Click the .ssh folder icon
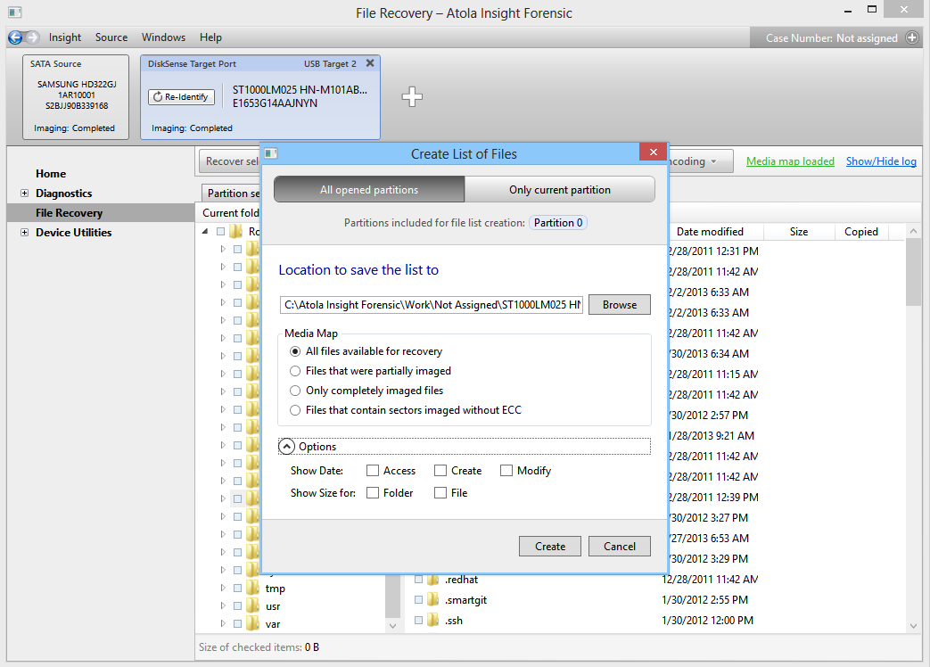 click(433, 620)
